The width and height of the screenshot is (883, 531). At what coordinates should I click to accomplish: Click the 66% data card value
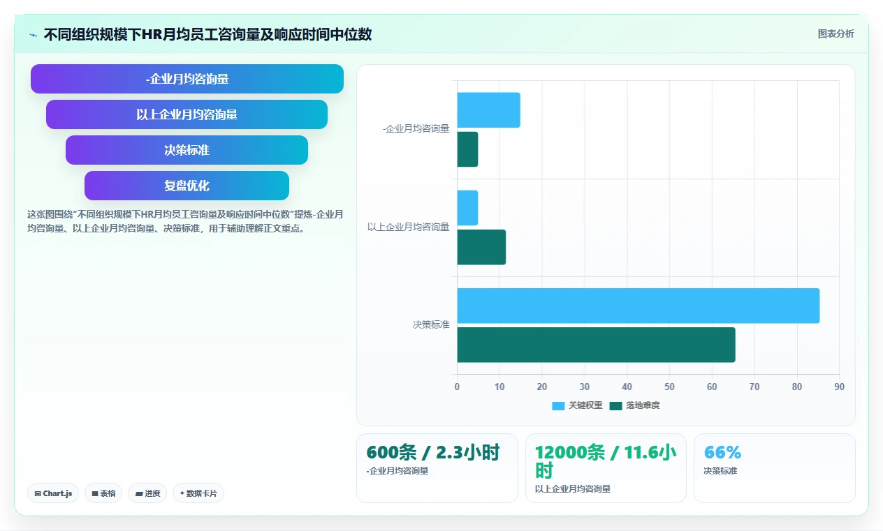coord(722,452)
